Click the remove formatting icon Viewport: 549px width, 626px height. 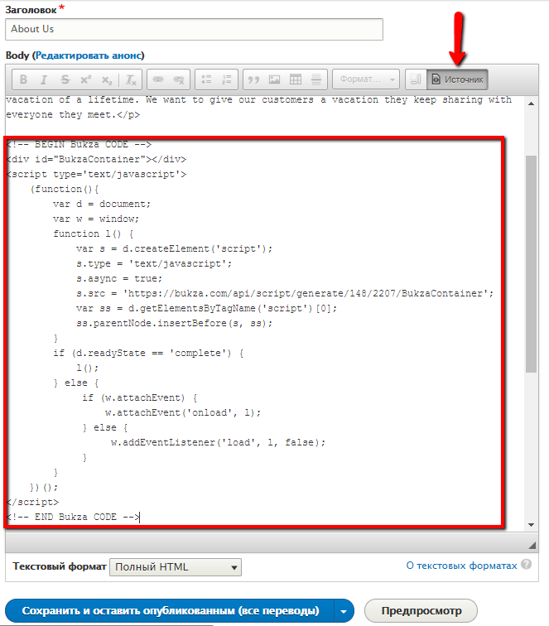click(x=132, y=79)
